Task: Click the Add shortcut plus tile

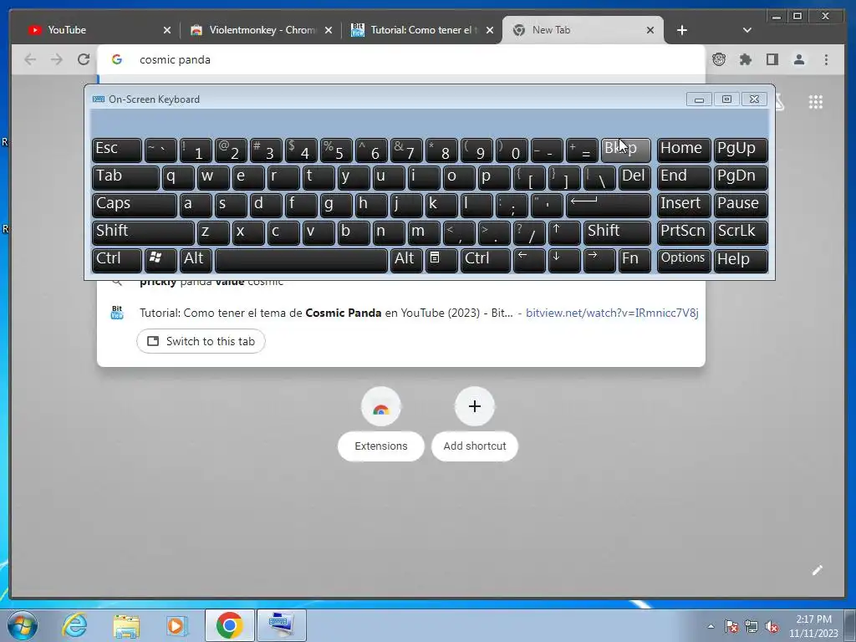Action: click(475, 425)
